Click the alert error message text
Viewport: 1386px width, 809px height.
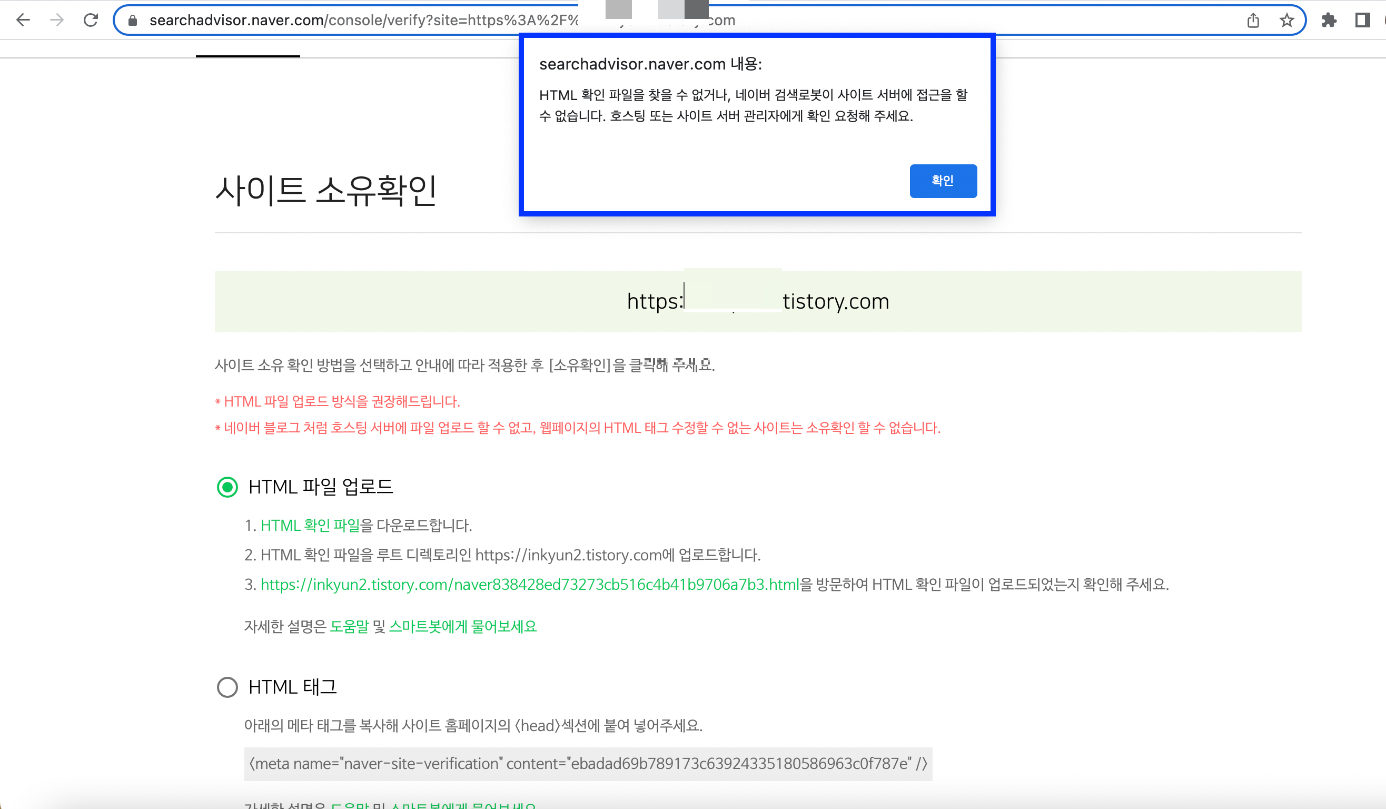click(753, 105)
